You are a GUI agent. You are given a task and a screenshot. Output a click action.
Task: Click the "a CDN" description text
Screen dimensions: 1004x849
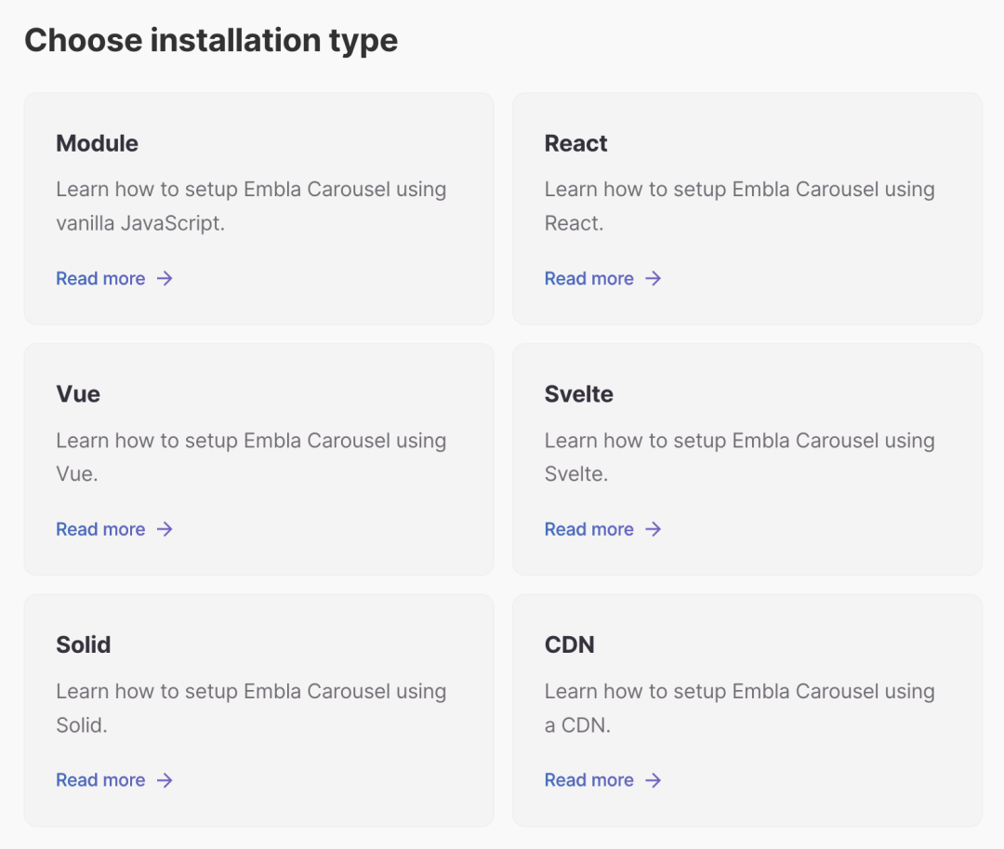click(x=740, y=709)
